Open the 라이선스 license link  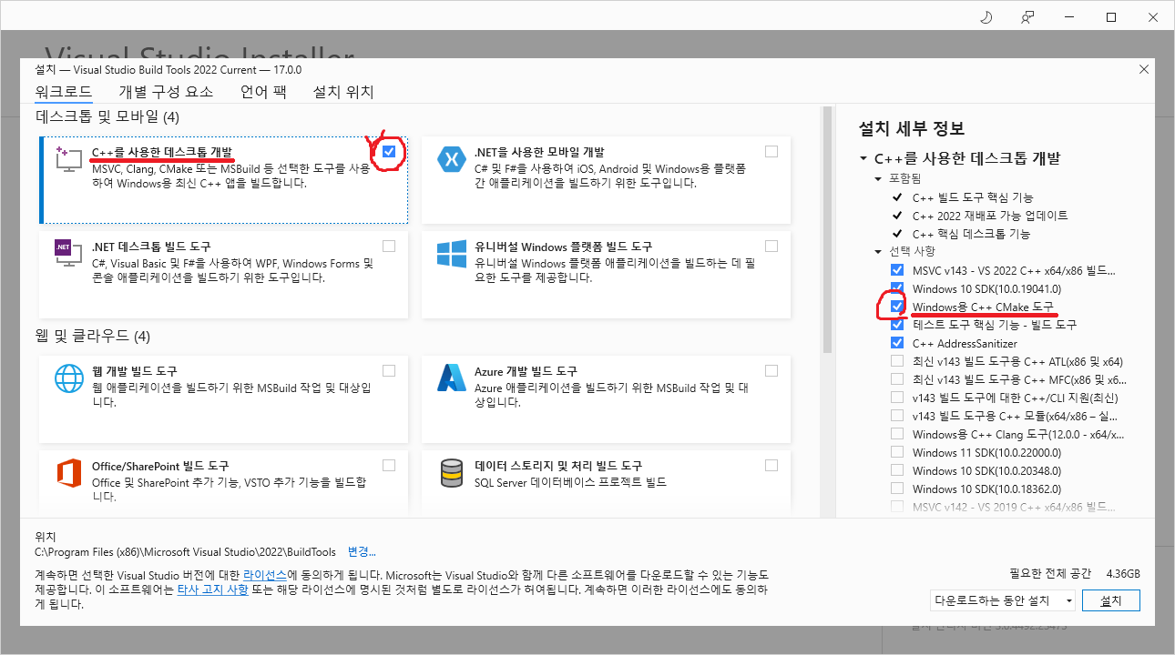point(266,576)
